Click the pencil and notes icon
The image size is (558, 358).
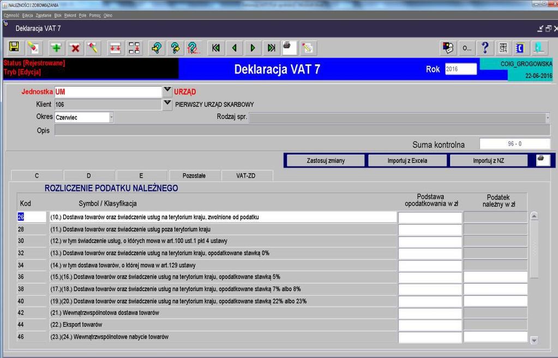click(308, 47)
